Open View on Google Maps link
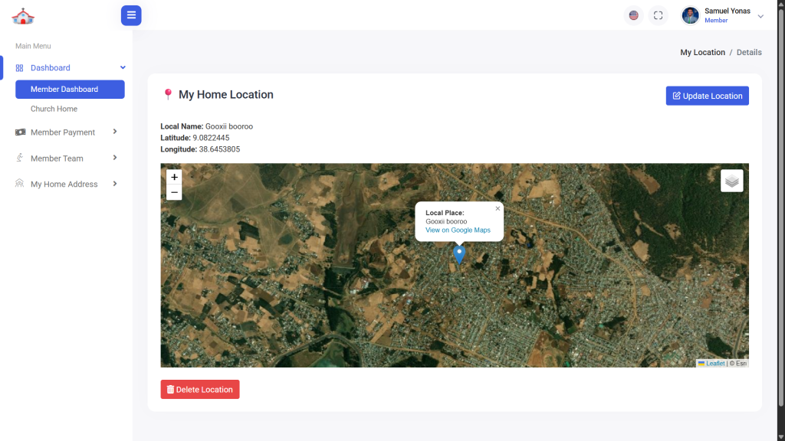The width and height of the screenshot is (785, 441). pyautogui.click(x=458, y=230)
